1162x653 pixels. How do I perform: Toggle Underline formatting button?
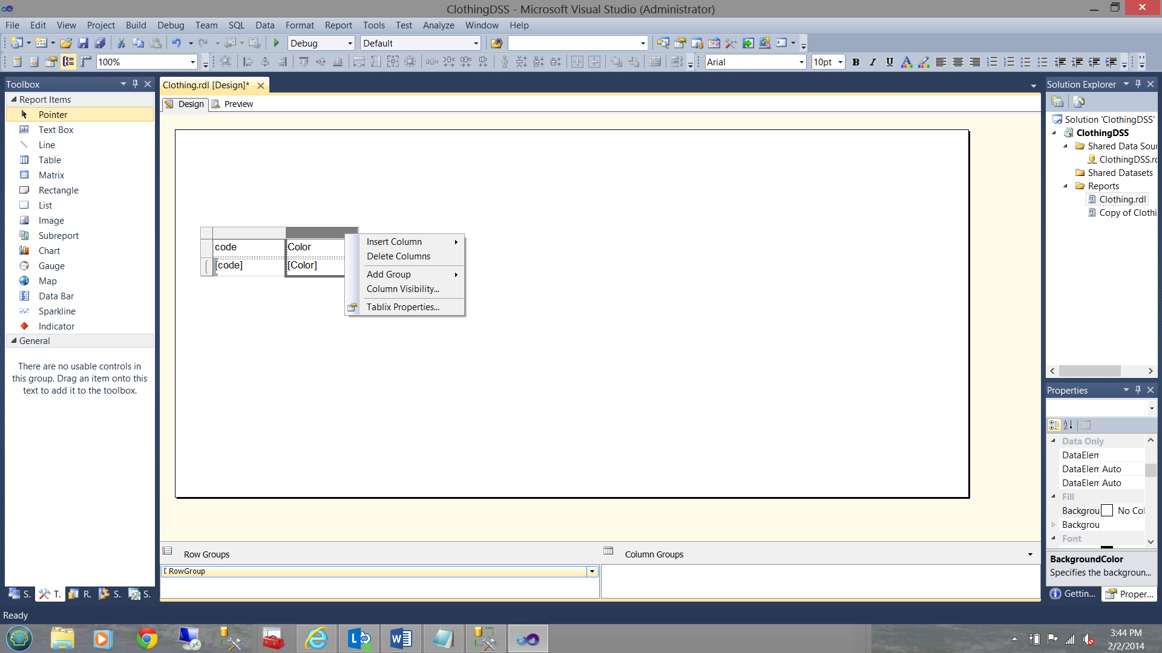tap(890, 62)
